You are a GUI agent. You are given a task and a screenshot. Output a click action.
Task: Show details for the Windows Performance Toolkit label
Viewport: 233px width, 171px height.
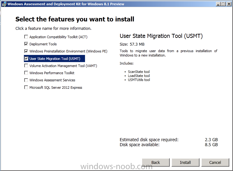[x=52, y=73]
